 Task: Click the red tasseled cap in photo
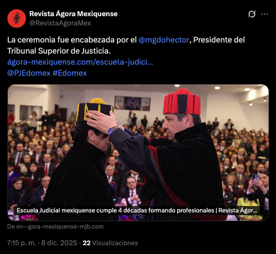click(x=182, y=102)
